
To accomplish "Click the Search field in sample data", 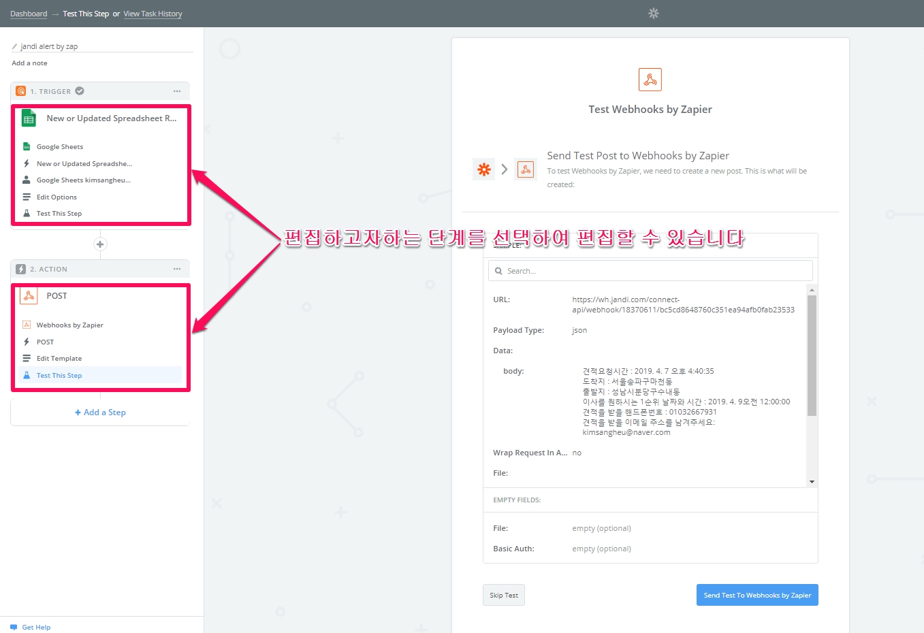I will [x=650, y=271].
